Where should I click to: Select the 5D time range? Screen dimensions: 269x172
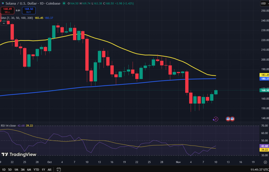(10, 170)
